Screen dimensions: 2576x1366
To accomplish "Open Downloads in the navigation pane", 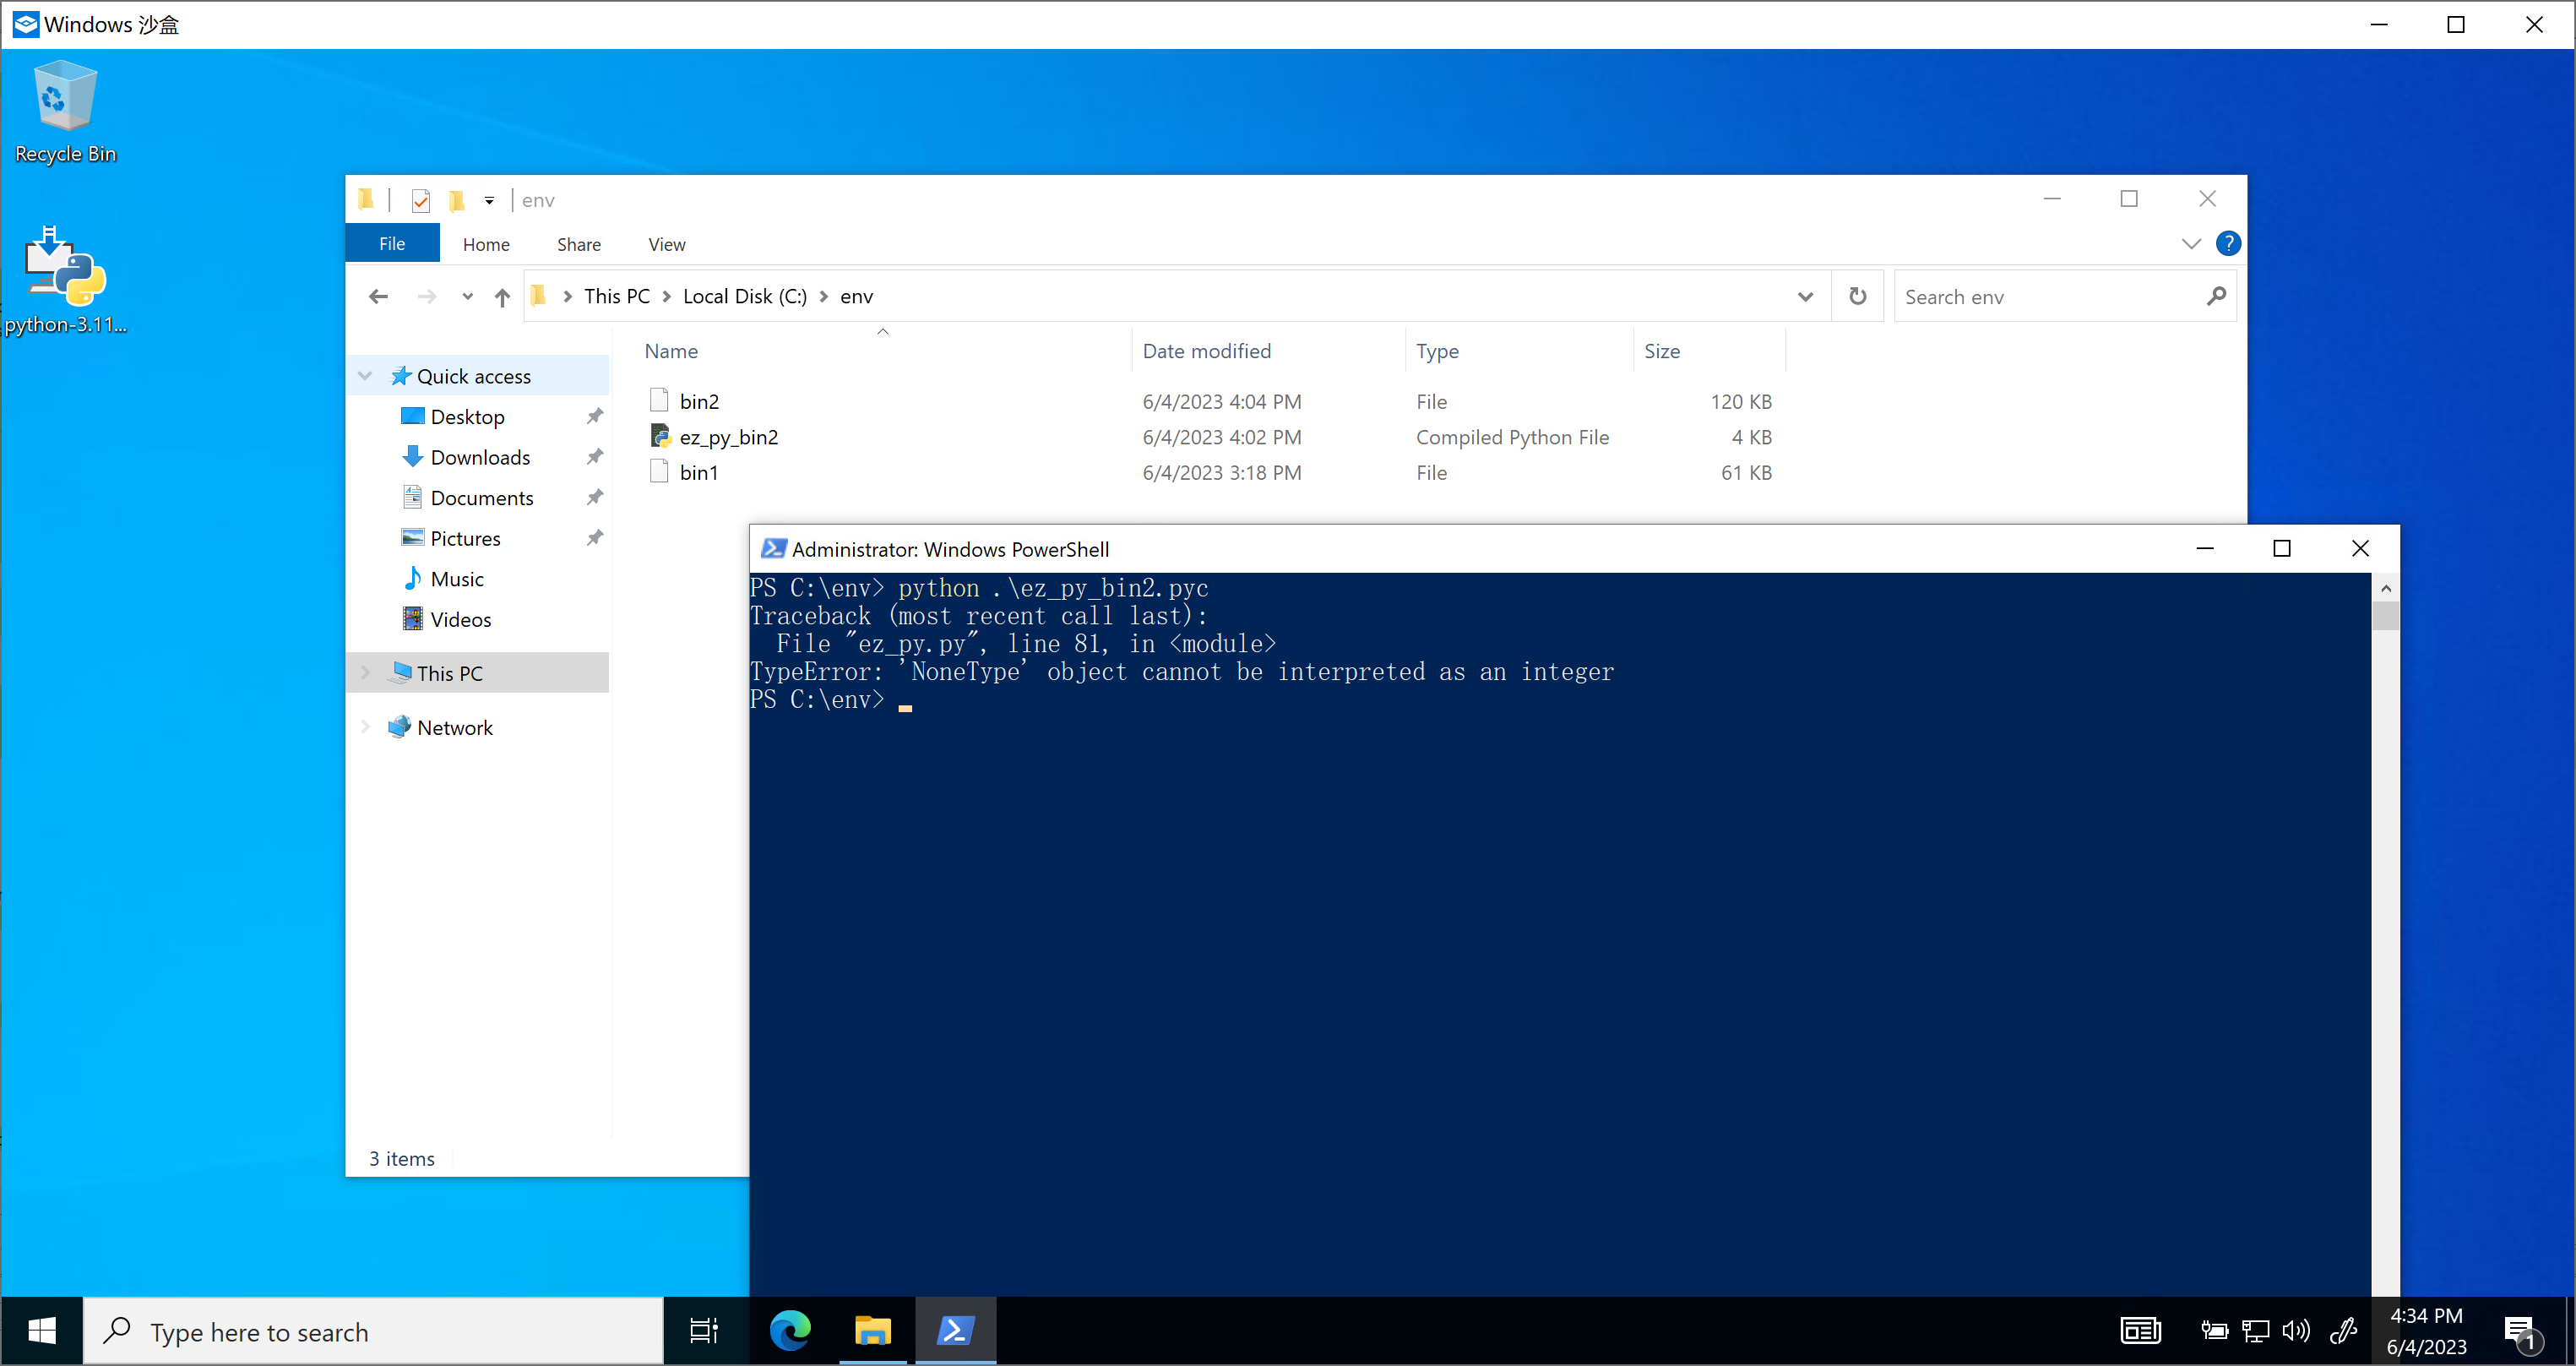I will 480,457.
